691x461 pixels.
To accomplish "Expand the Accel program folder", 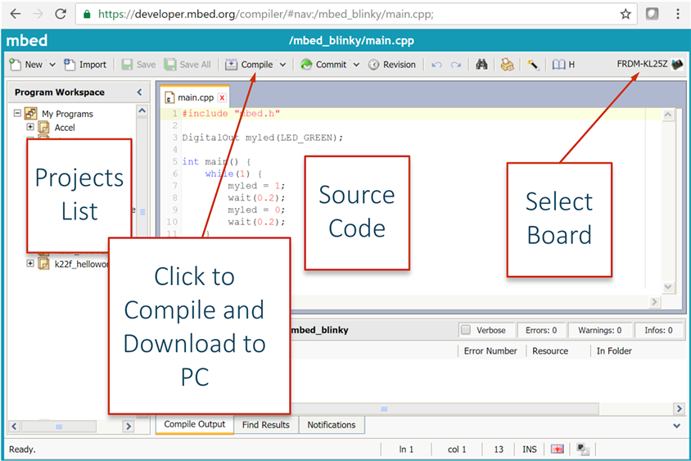I will pos(30,127).
